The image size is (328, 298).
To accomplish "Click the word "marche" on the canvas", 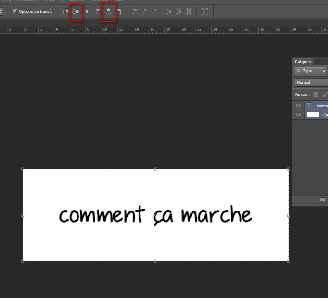I will coord(217,214).
